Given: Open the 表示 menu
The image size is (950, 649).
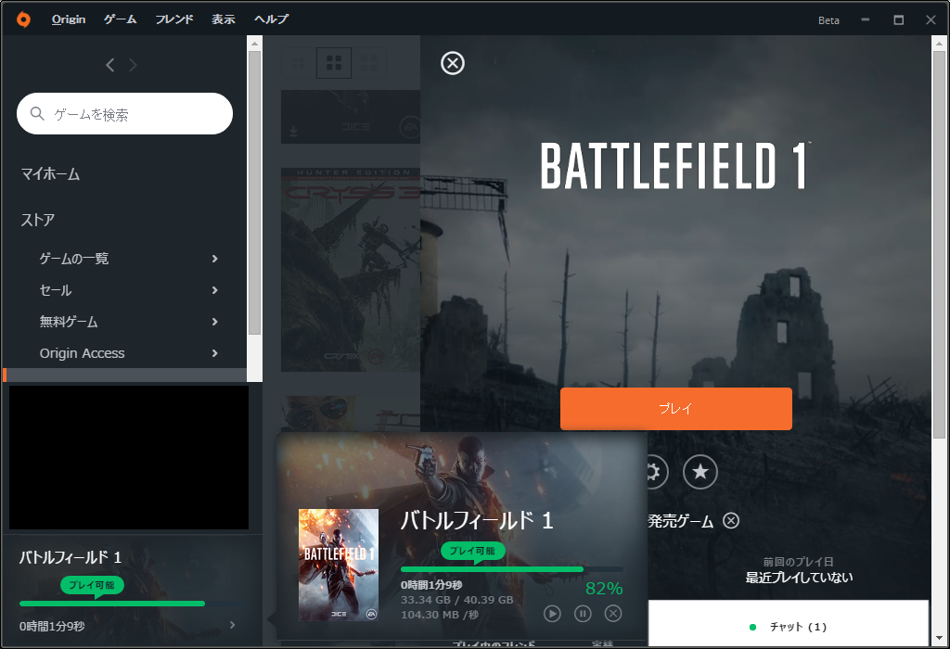Looking at the screenshot, I should [x=223, y=19].
